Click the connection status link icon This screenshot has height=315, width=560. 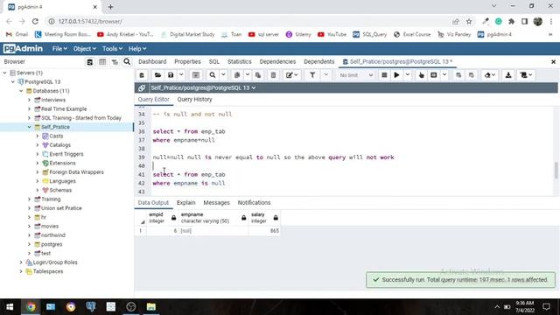point(142,87)
